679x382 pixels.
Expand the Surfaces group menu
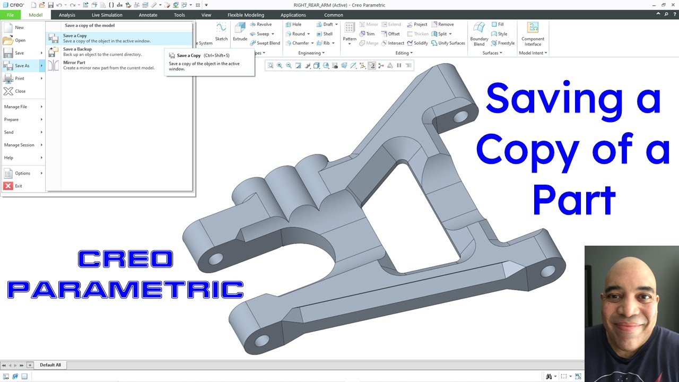click(x=492, y=53)
